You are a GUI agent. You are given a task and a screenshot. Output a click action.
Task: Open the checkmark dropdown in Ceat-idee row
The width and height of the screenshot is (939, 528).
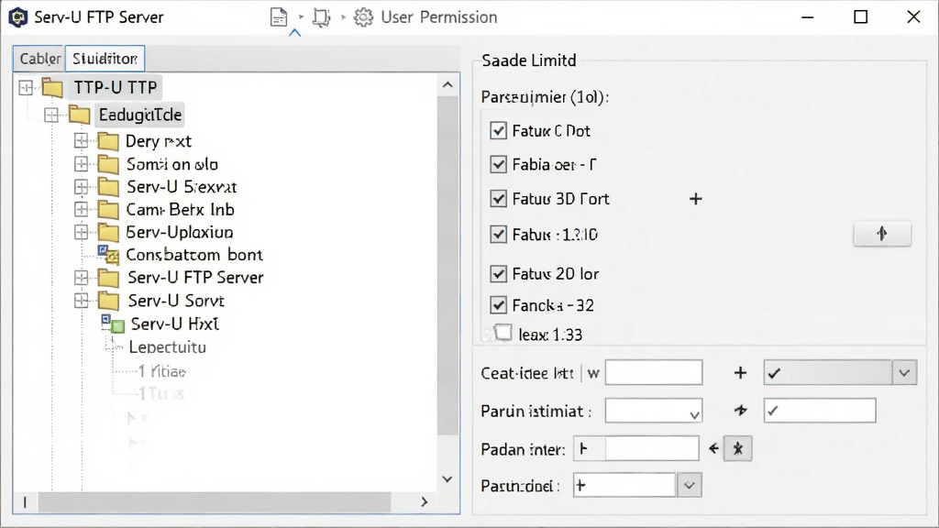904,373
